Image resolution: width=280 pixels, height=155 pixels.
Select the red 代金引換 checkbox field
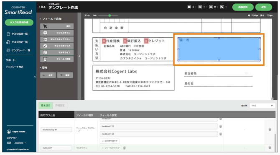(104, 41)
